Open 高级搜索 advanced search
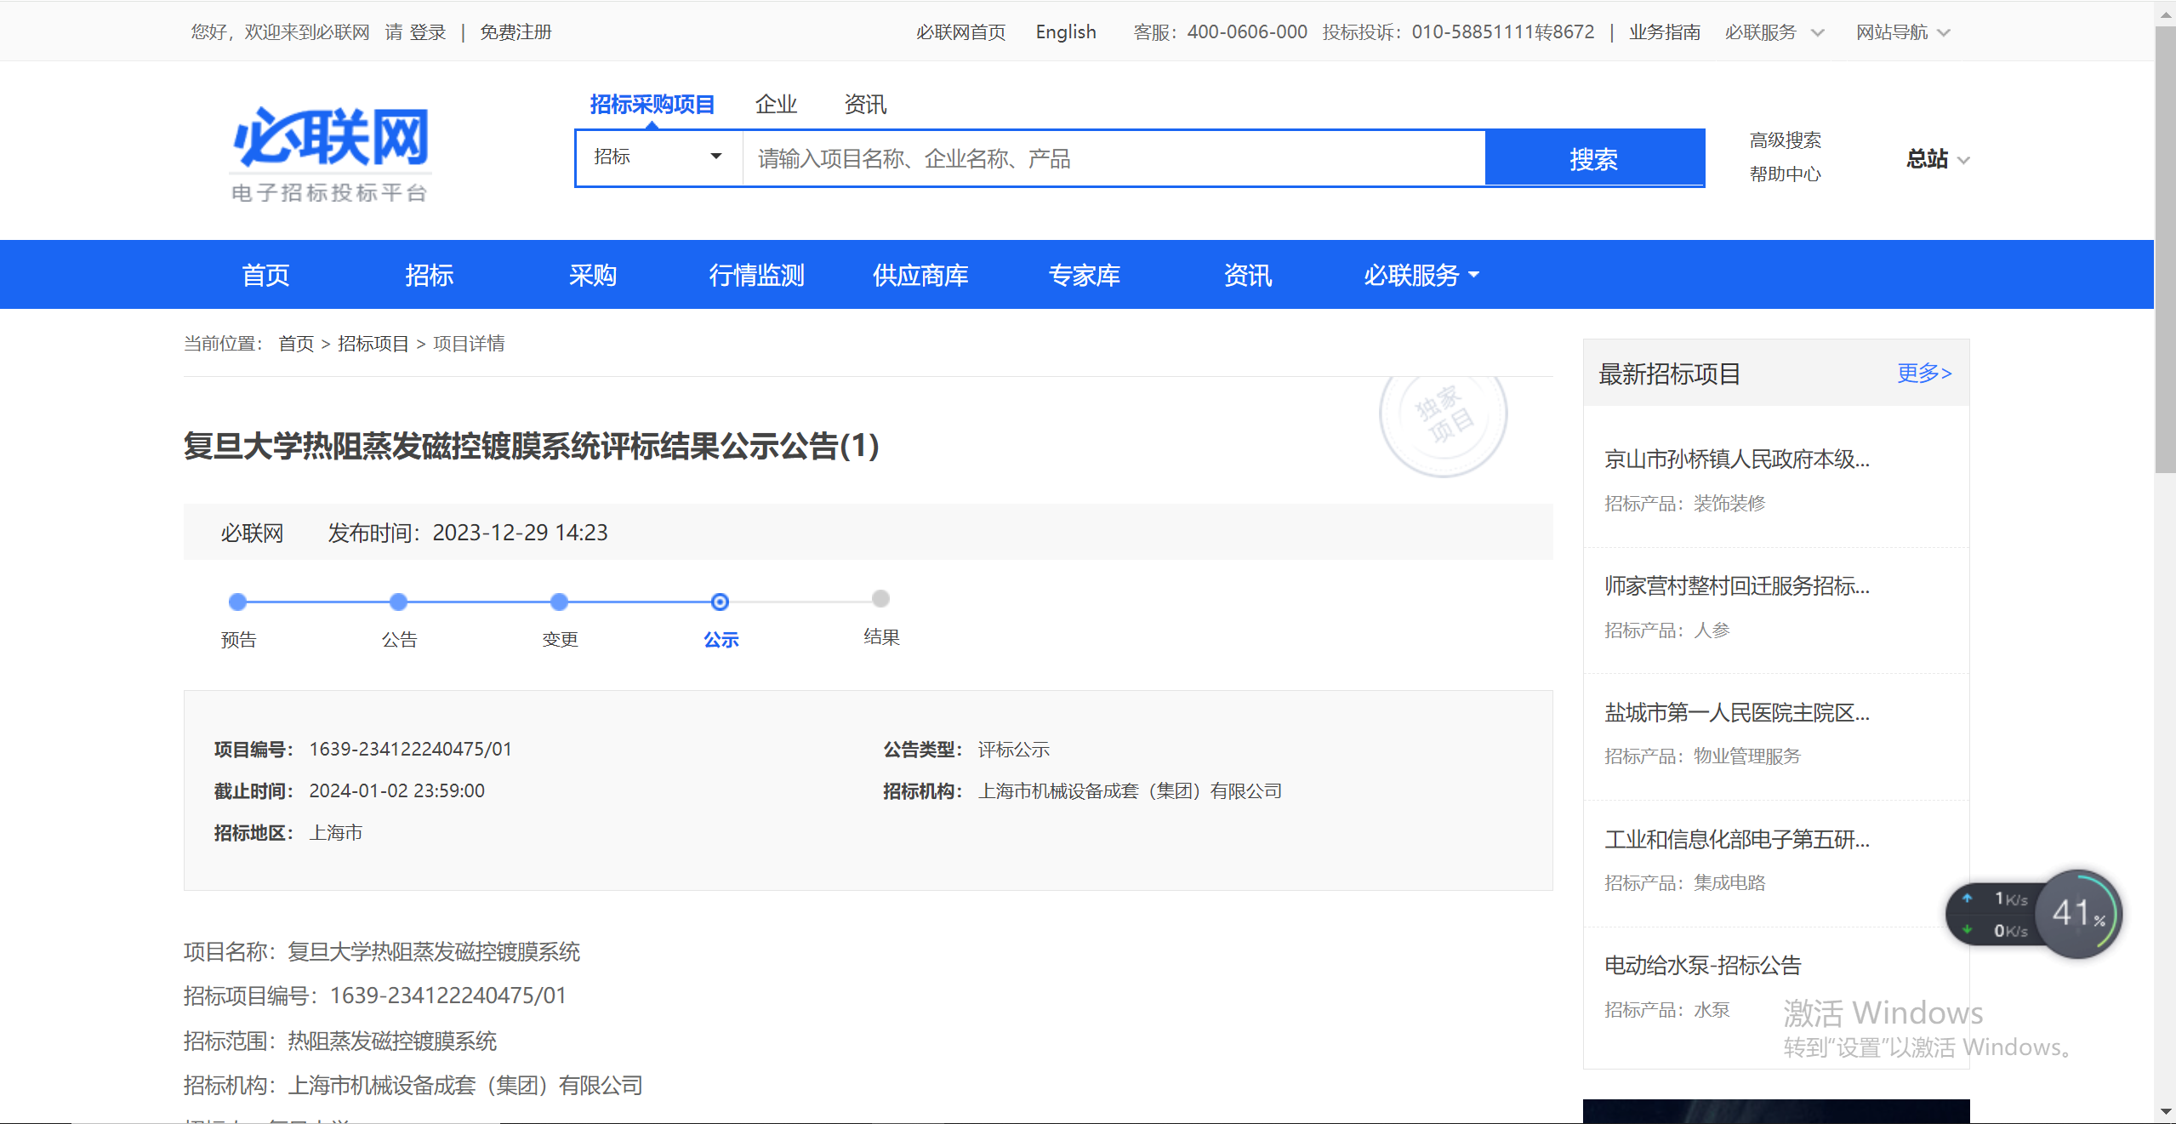This screenshot has width=2176, height=1124. [1785, 140]
